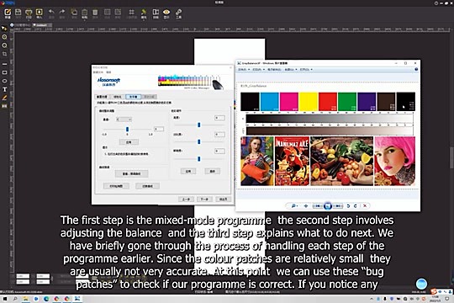Click blue help icon in photo viewer
Screen dimensions: 454x303
tap(416, 70)
